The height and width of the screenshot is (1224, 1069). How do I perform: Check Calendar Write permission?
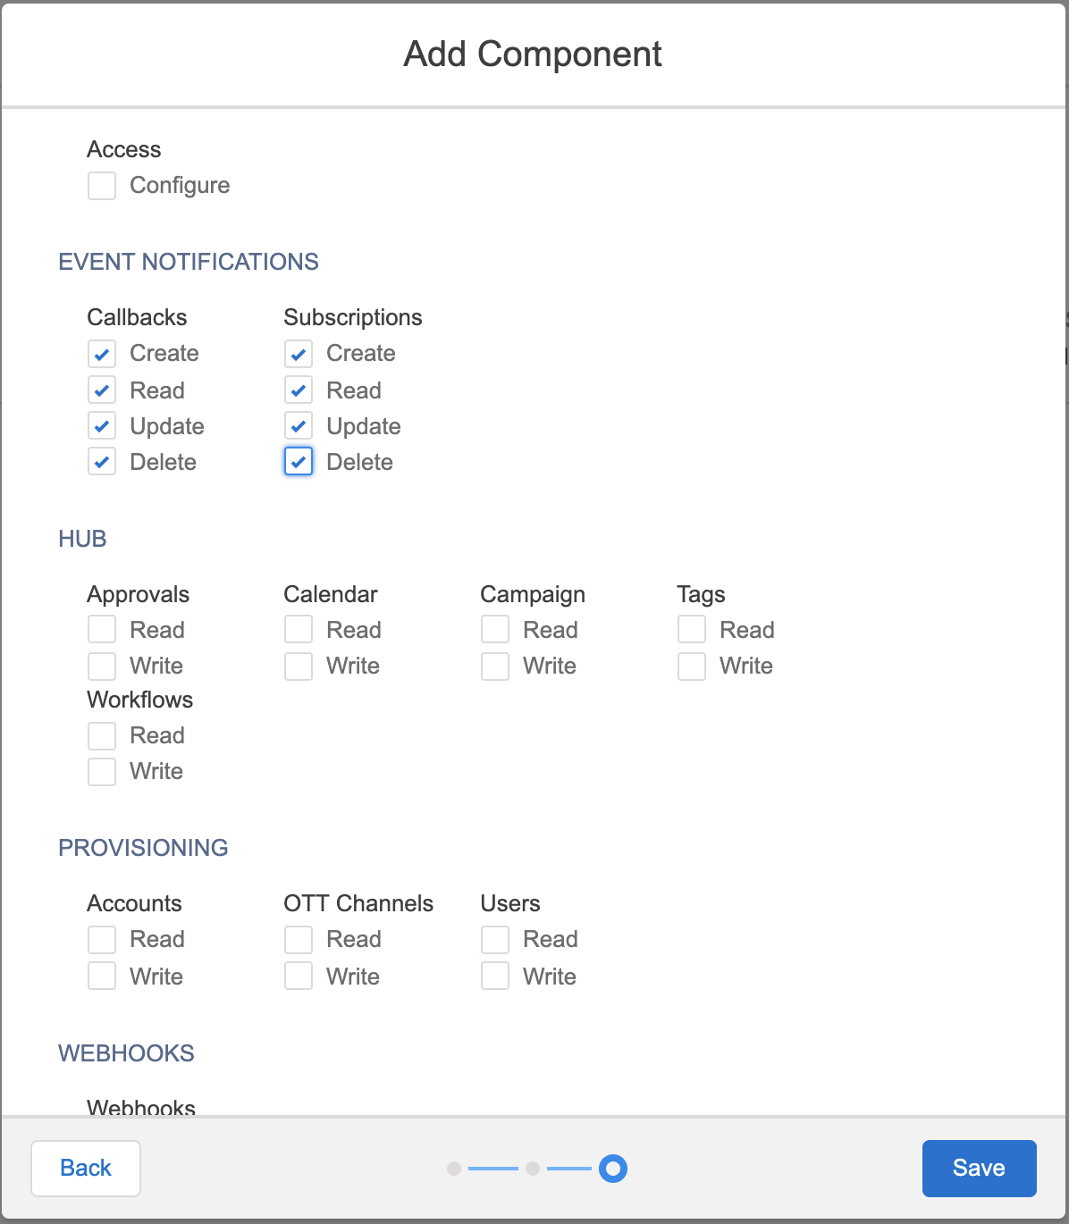pos(299,666)
